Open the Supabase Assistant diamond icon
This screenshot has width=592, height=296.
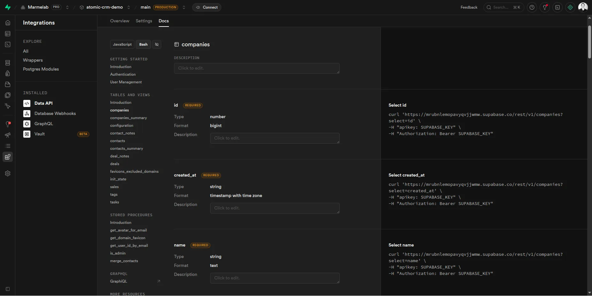[x=571, y=7]
